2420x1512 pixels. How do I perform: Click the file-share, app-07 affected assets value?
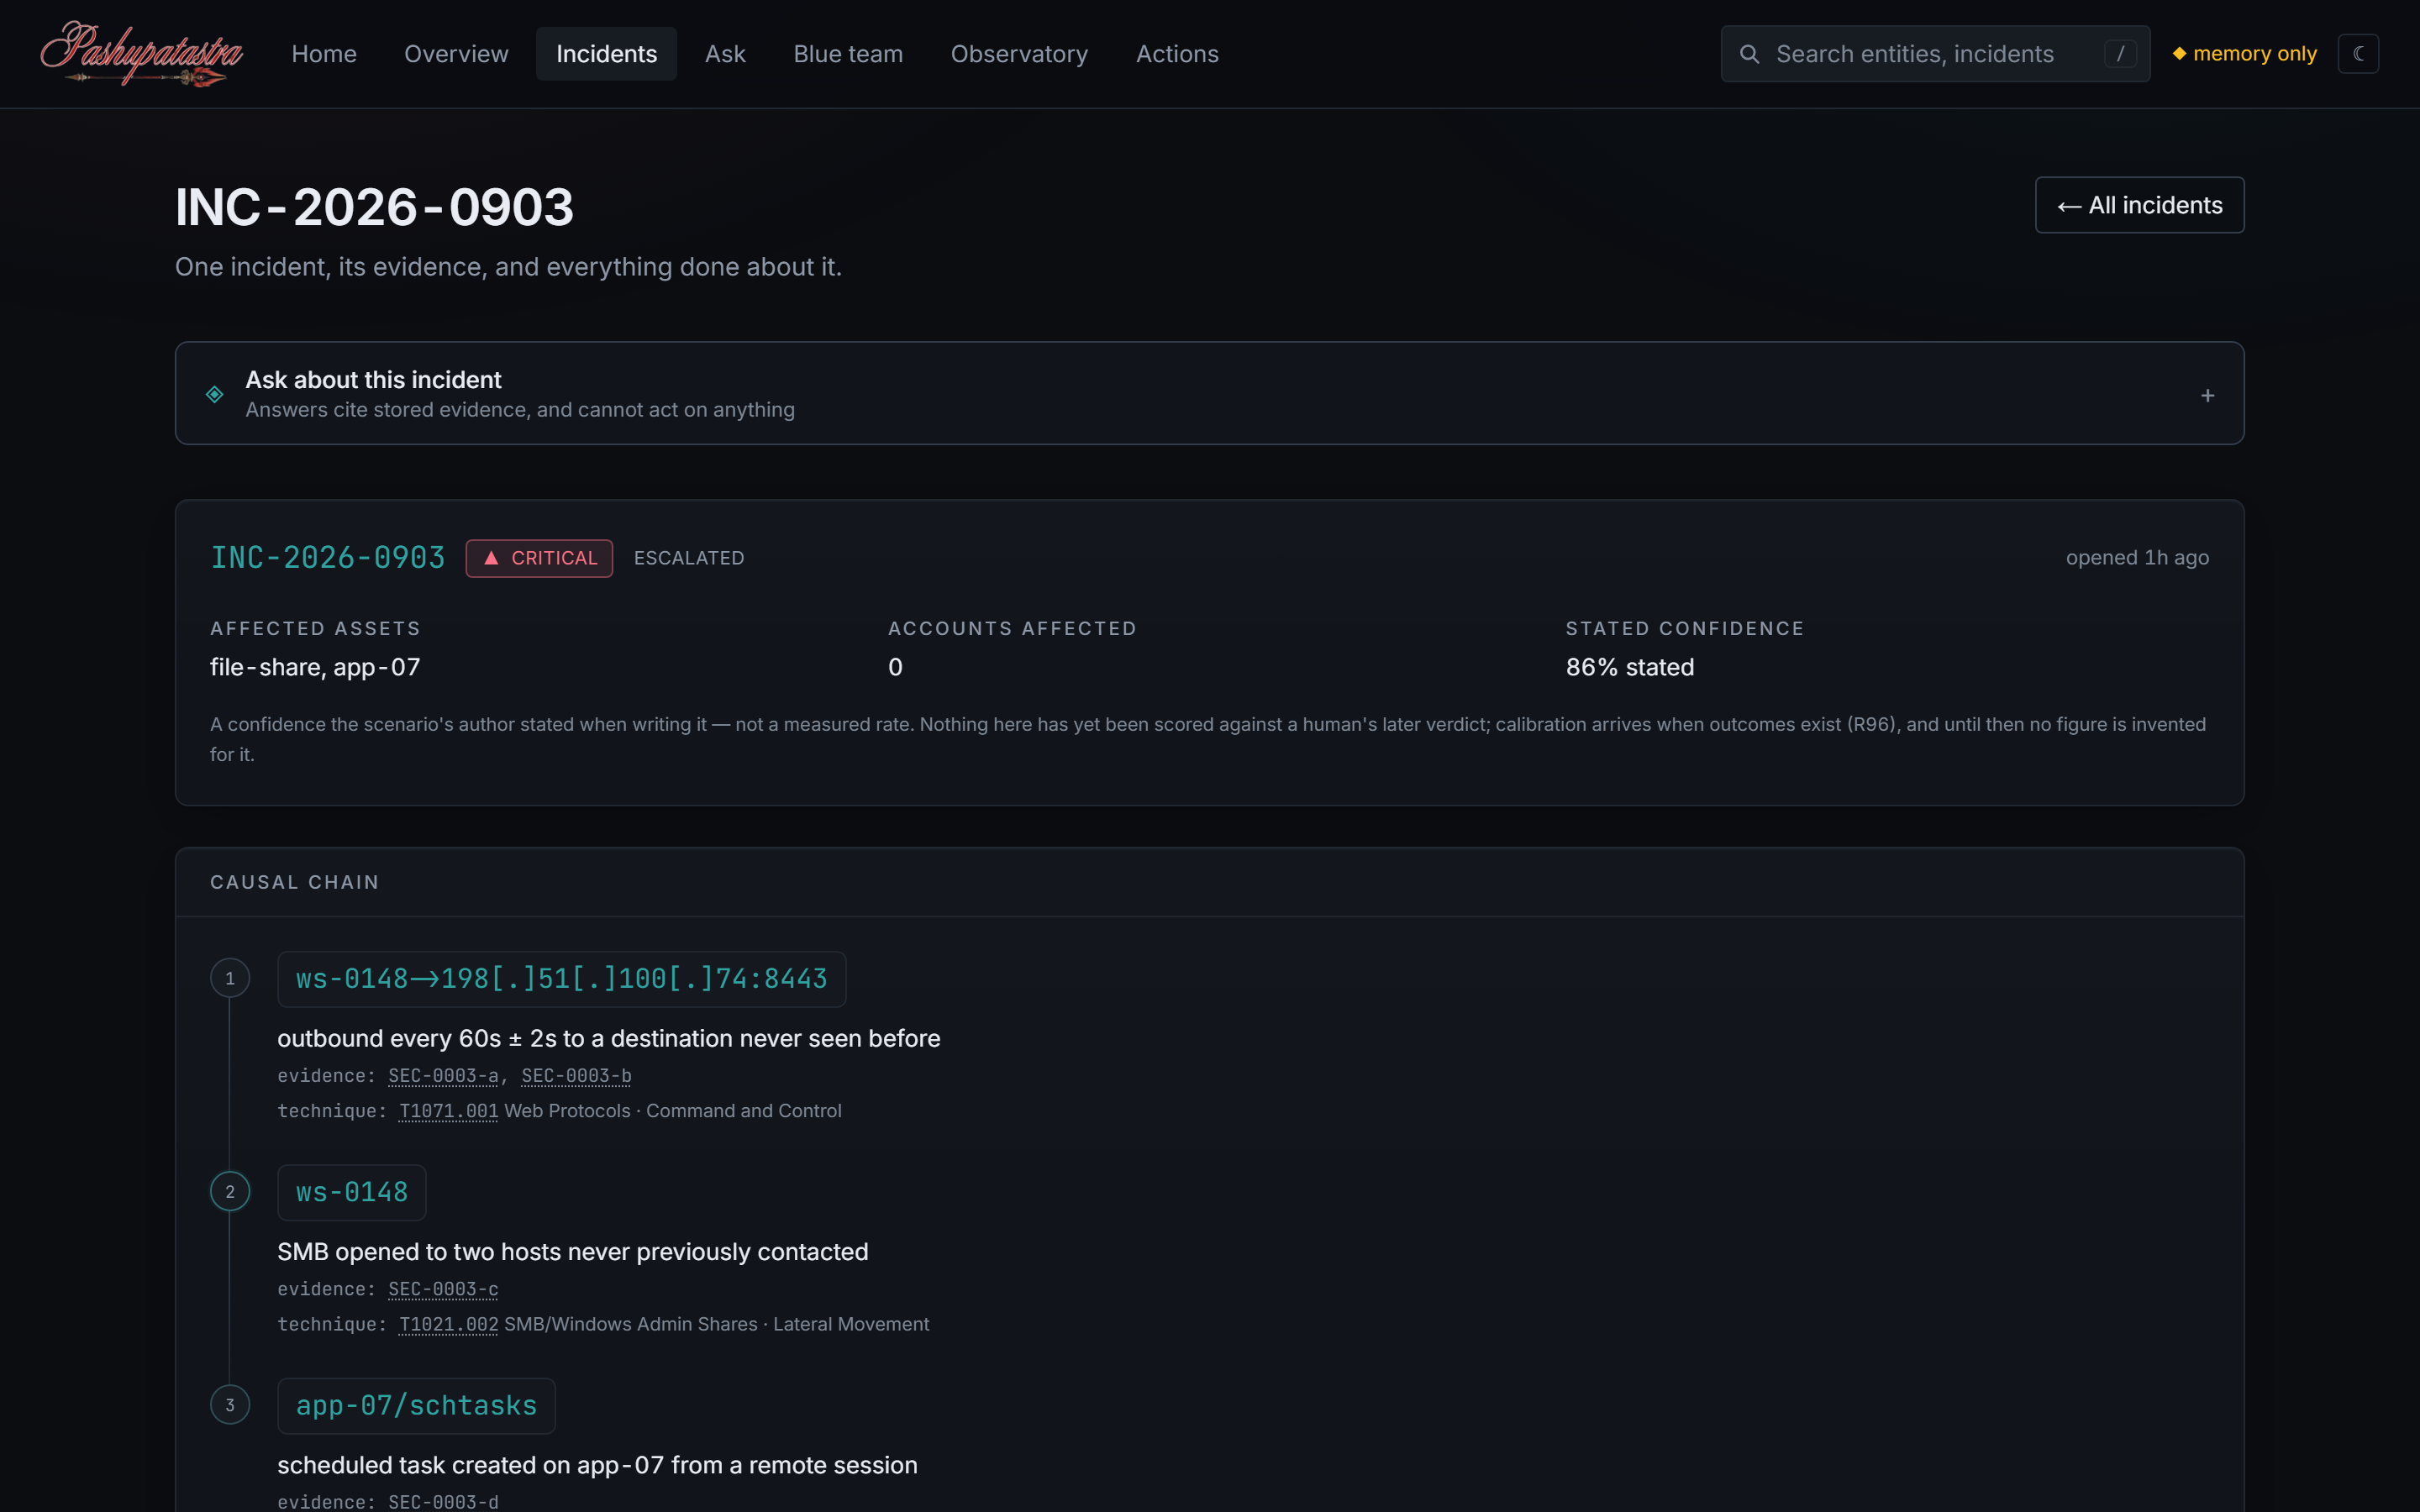[315, 667]
